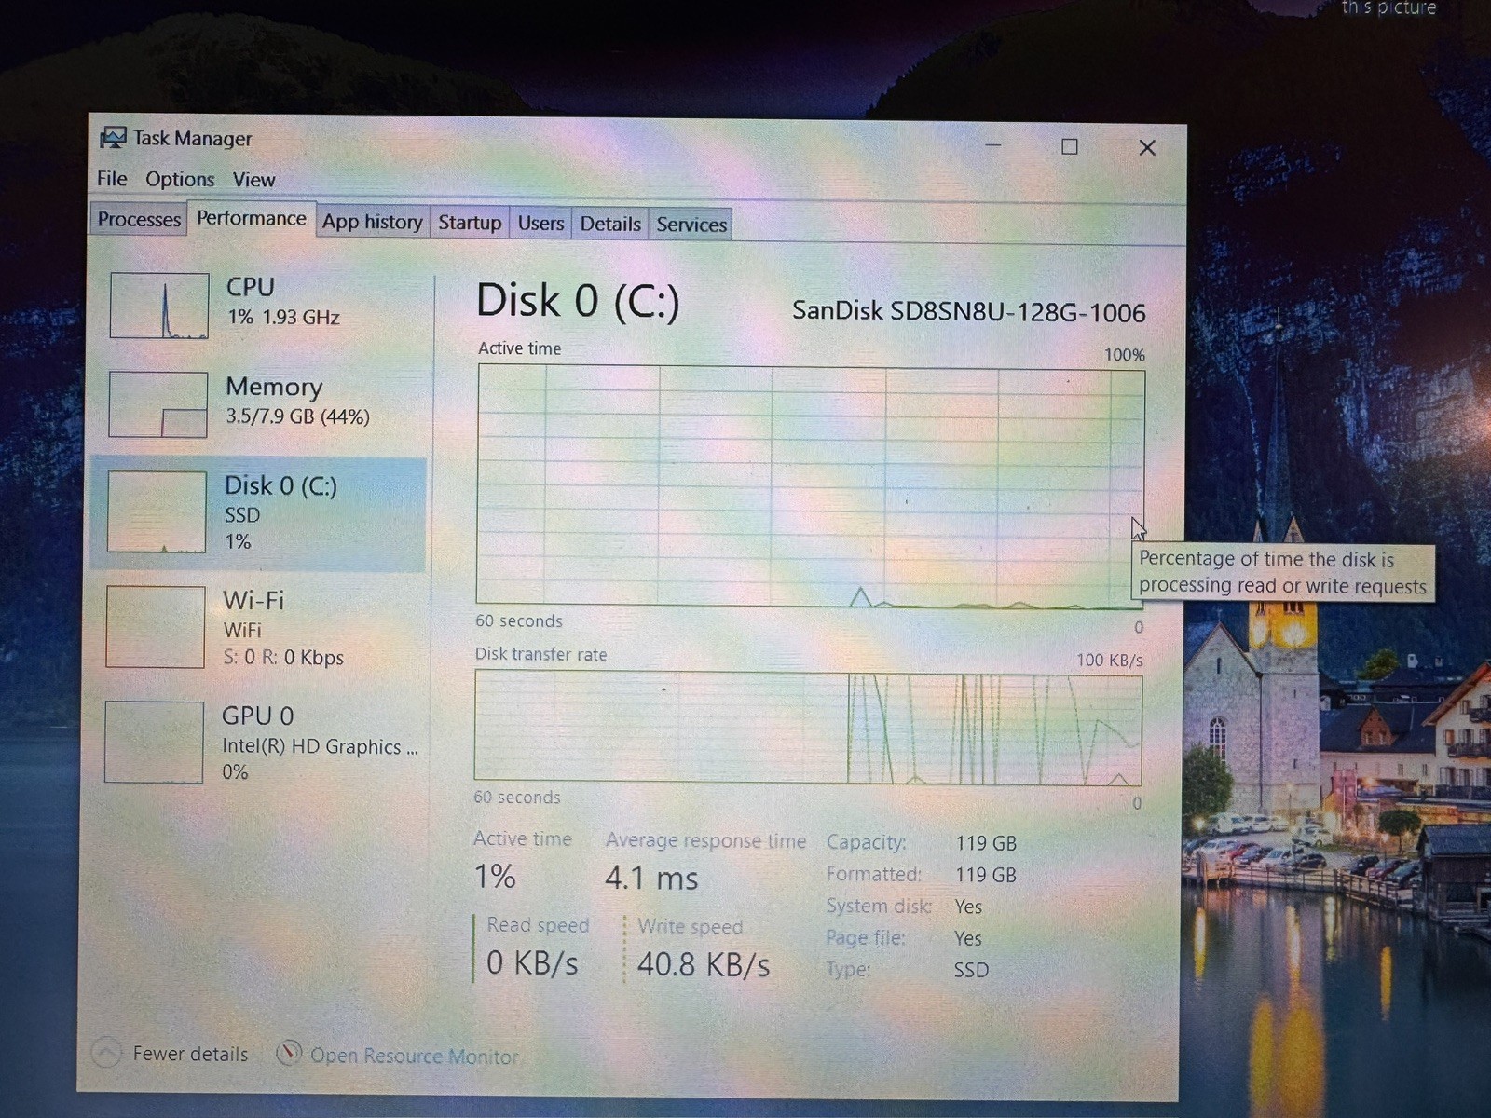
Task: Select the Wi-Fi mini graph thumbnail
Action: [x=156, y=627]
